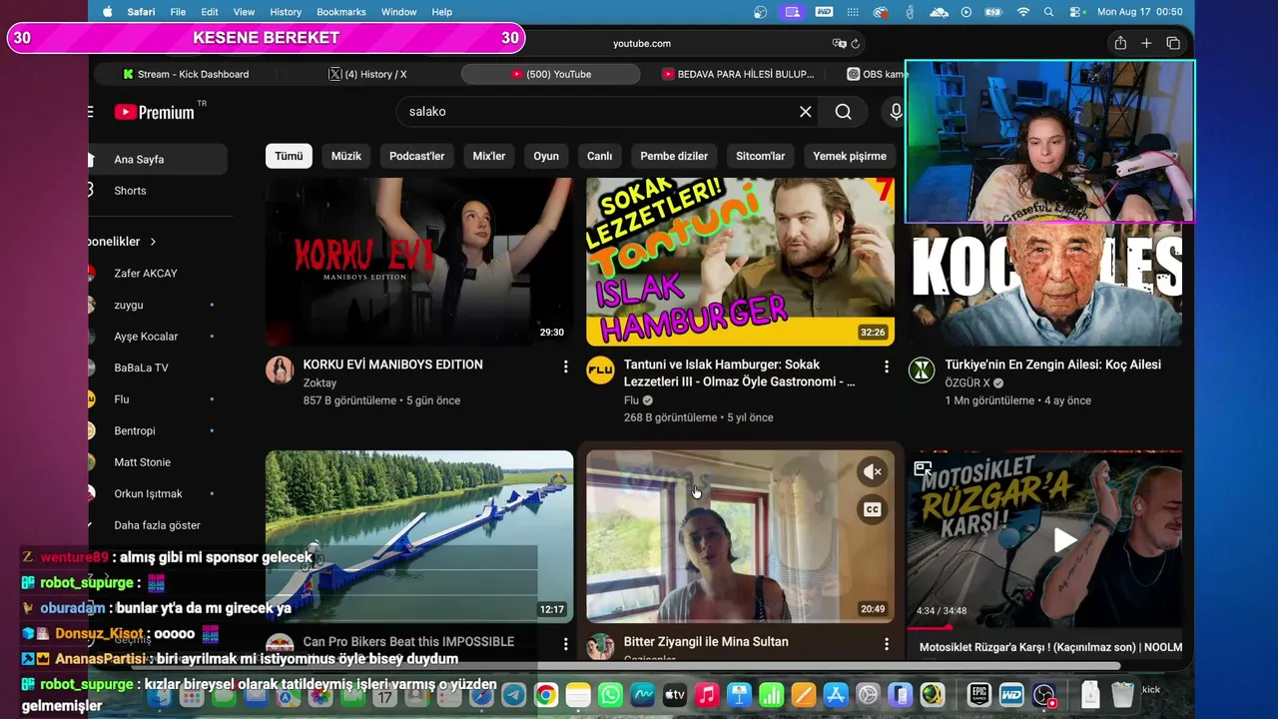Select the Podcast'ler filter chip
Image resolution: width=1278 pixels, height=719 pixels.
pos(417,156)
